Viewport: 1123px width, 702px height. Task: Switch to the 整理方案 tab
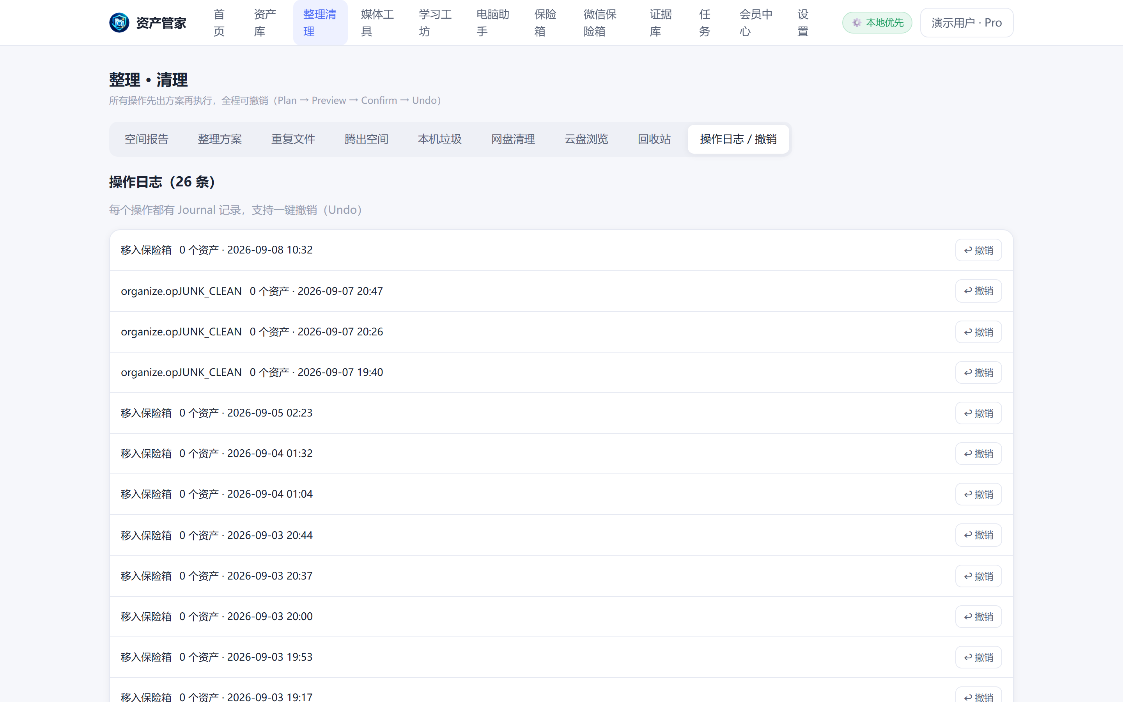(220, 139)
